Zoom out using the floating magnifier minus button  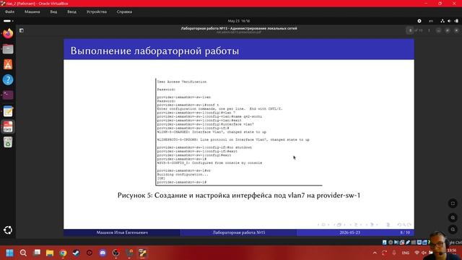point(453,230)
